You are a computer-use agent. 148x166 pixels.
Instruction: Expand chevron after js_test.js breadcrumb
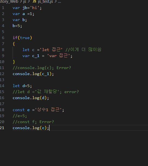click(56, 1)
